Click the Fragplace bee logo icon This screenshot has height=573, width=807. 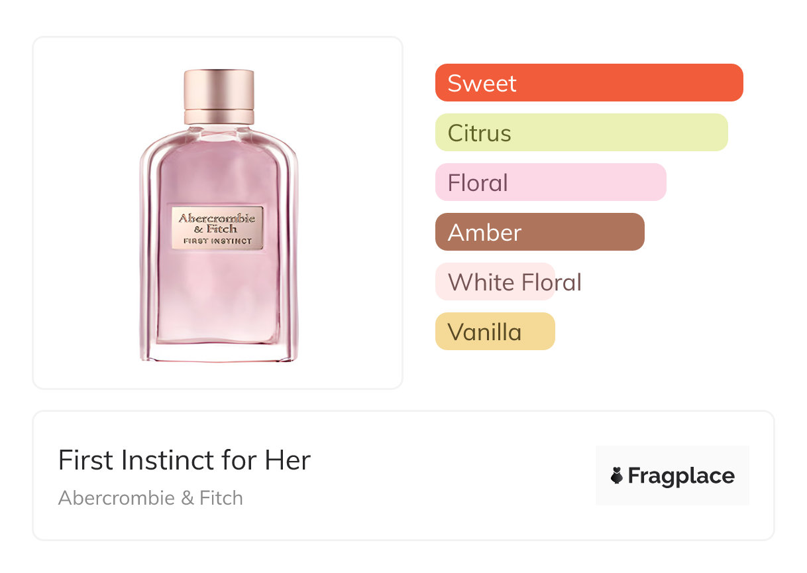coord(617,476)
